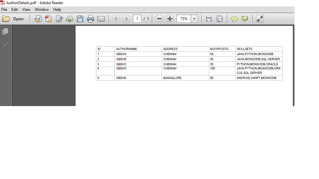Click the Upload to cloud icon

pyautogui.click(x=70, y=19)
